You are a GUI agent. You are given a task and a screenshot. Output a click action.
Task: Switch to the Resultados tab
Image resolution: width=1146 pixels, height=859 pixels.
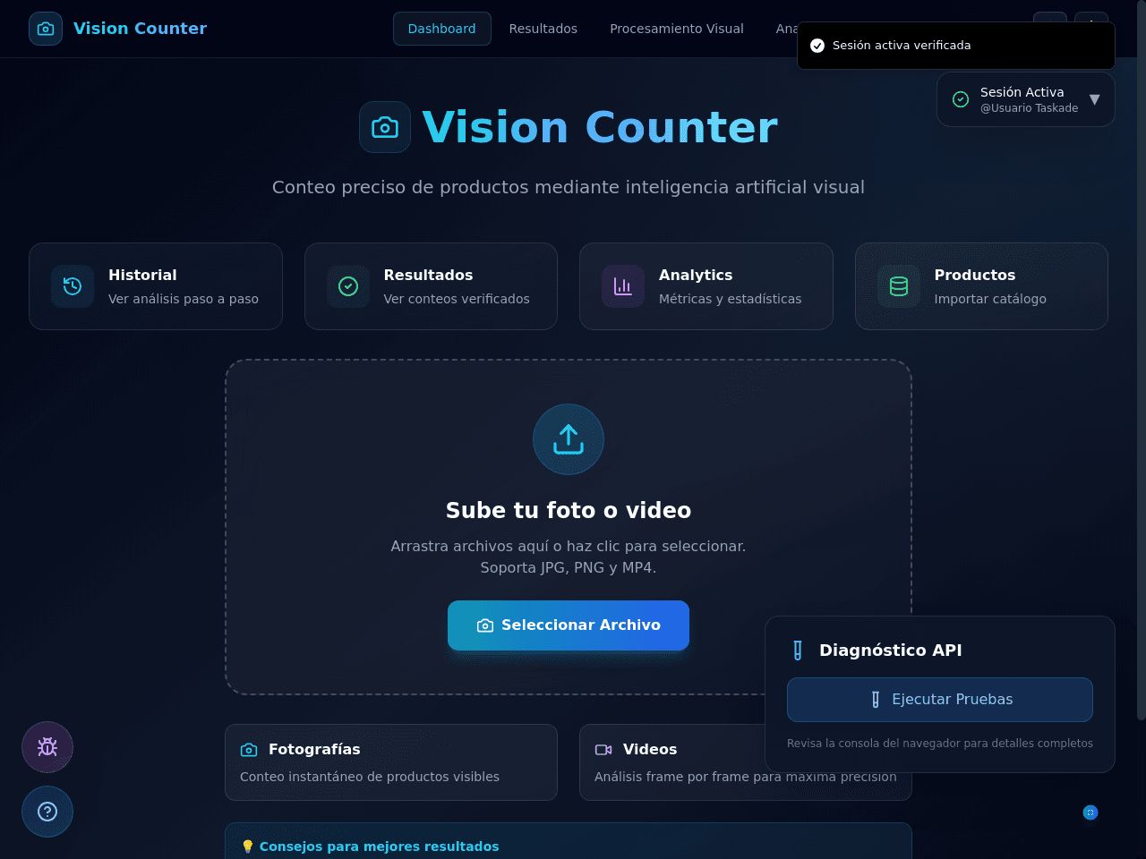(x=543, y=29)
